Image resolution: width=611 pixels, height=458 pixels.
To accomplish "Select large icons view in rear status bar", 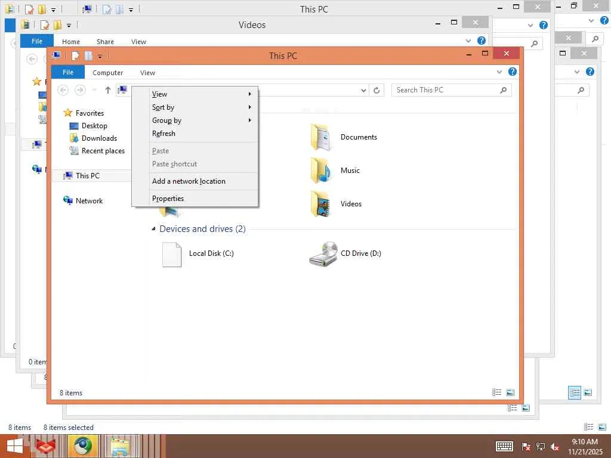I will point(602,427).
